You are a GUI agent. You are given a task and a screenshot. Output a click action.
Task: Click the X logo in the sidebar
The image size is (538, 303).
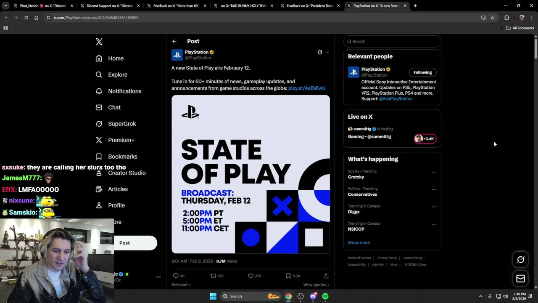coord(99,42)
